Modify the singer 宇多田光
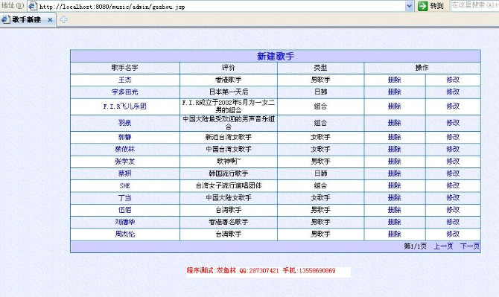This screenshot has height=297, width=499. (453, 92)
